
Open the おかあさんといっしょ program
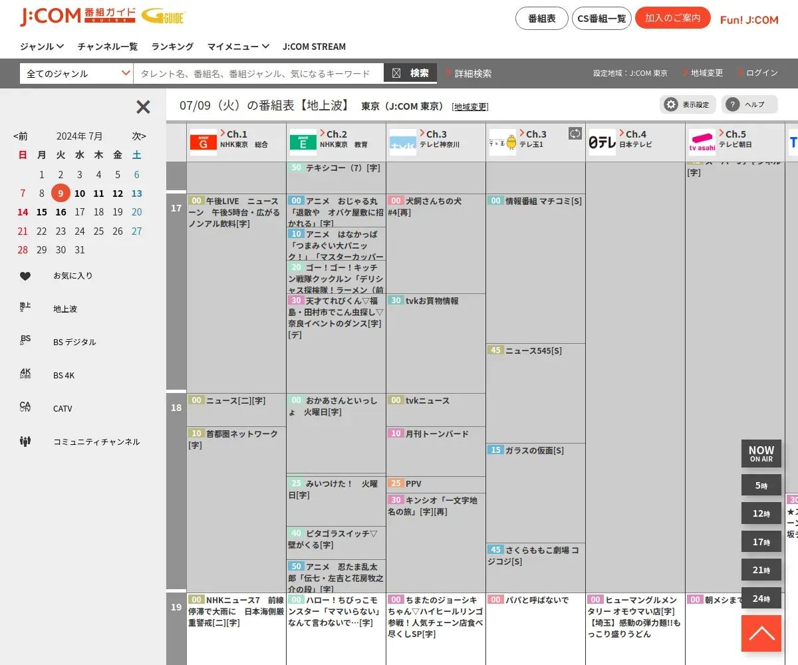pos(336,433)
